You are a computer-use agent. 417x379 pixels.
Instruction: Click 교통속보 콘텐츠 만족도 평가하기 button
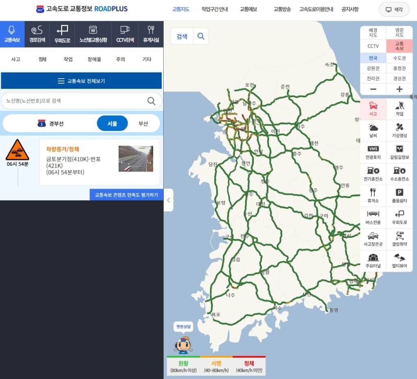coord(126,195)
